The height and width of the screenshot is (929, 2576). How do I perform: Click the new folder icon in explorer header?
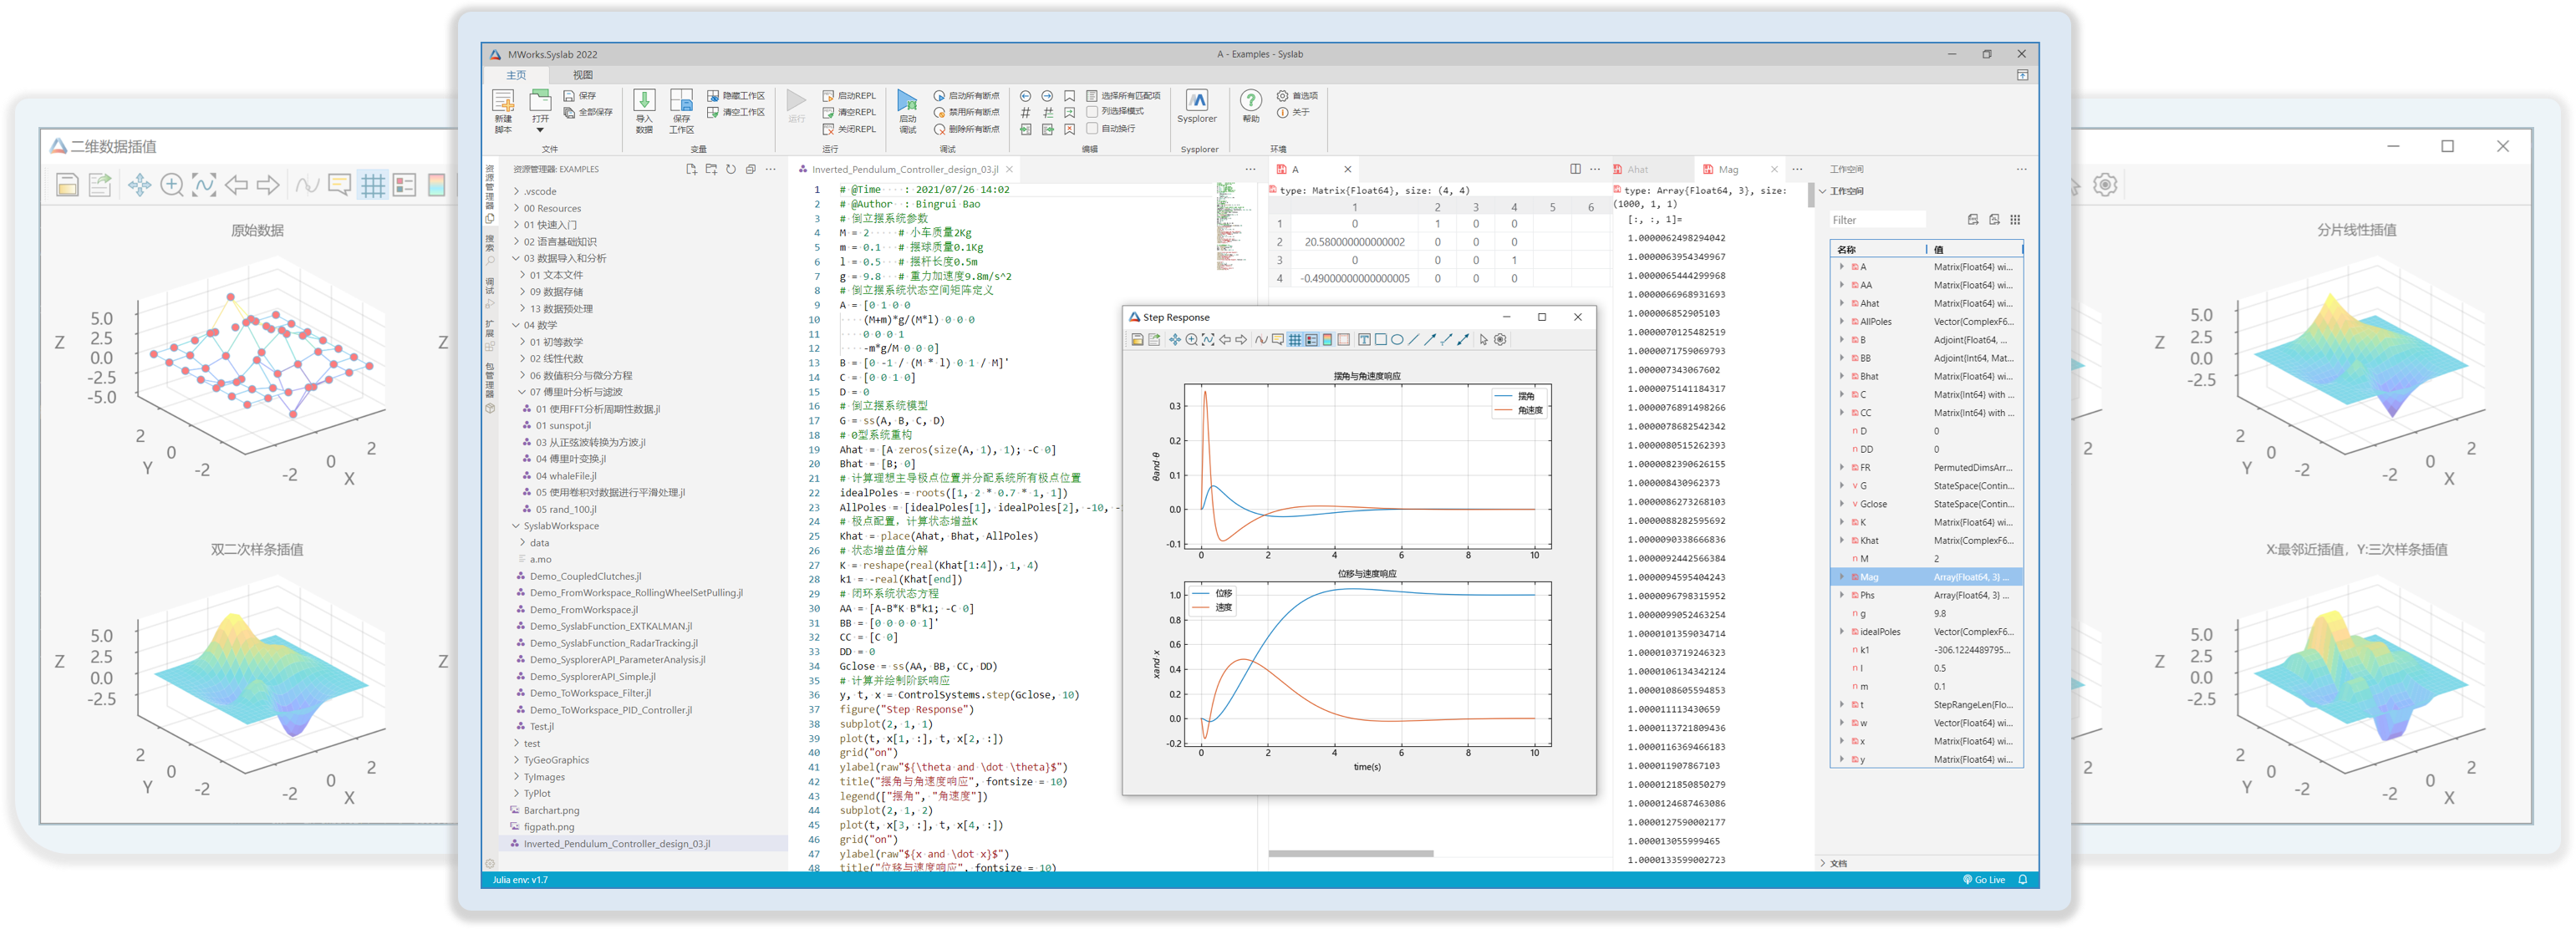pos(711,169)
